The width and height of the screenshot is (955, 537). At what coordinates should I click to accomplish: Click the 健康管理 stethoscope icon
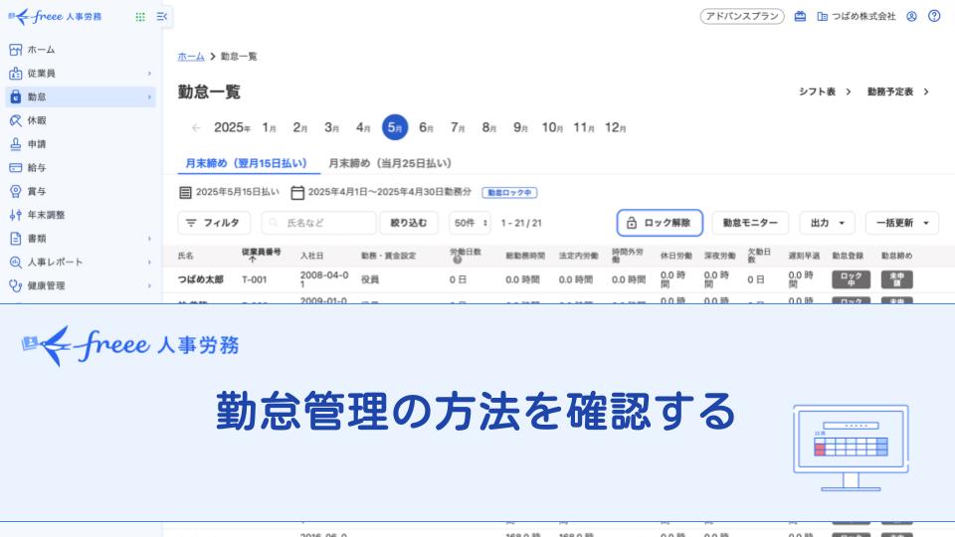click(16, 285)
